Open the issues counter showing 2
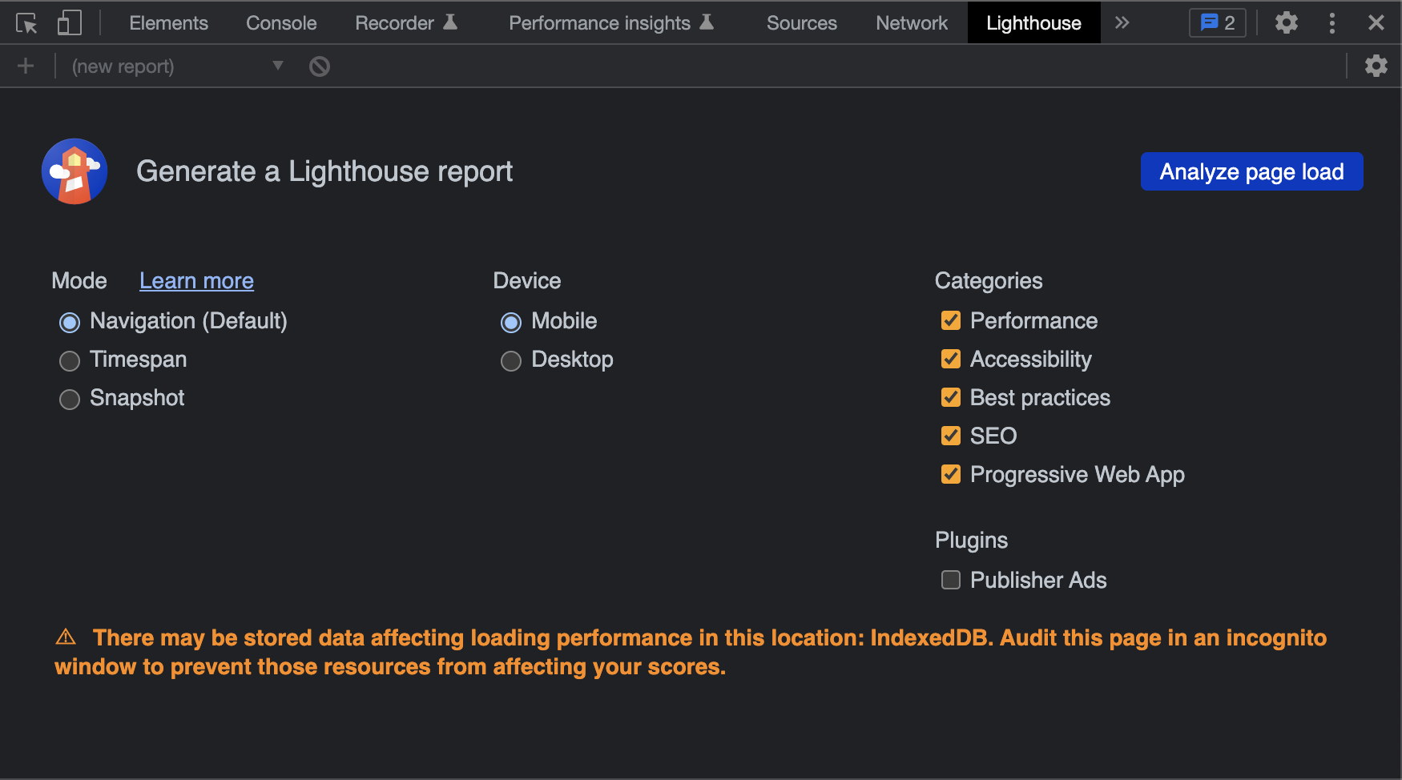Image resolution: width=1402 pixels, height=780 pixels. (x=1217, y=23)
